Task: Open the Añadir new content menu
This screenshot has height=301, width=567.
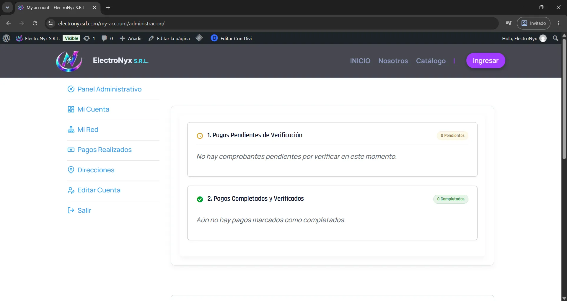Action: point(131,38)
